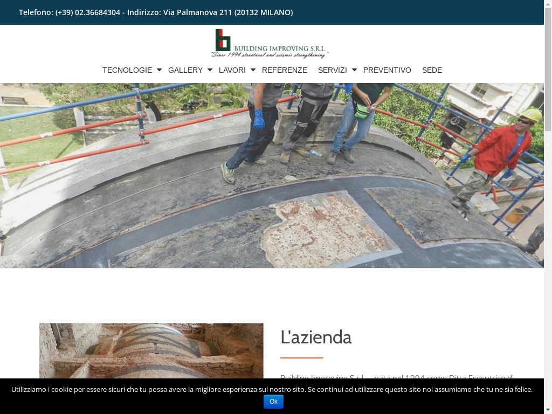The height and width of the screenshot is (414, 552).
Task: Open the brick vault thumbnail image
Action: coord(151,350)
